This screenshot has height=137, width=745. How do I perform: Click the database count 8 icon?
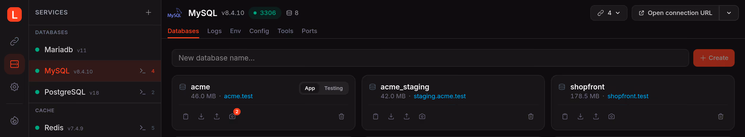click(292, 13)
